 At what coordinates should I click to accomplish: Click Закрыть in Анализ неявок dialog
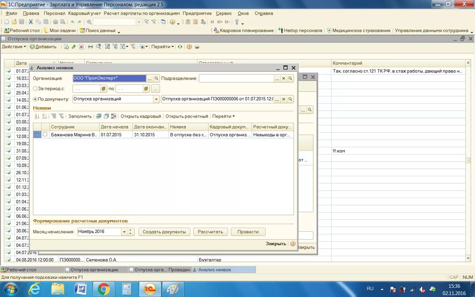[276, 244]
